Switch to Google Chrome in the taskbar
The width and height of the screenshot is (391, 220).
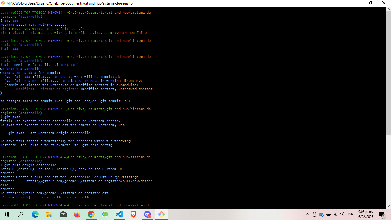pos(91,214)
